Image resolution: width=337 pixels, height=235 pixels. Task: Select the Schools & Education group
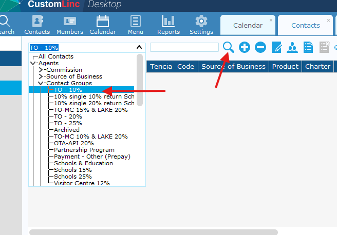click(83, 163)
